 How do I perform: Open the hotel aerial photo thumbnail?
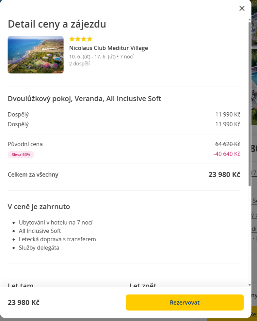(x=36, y=55)
